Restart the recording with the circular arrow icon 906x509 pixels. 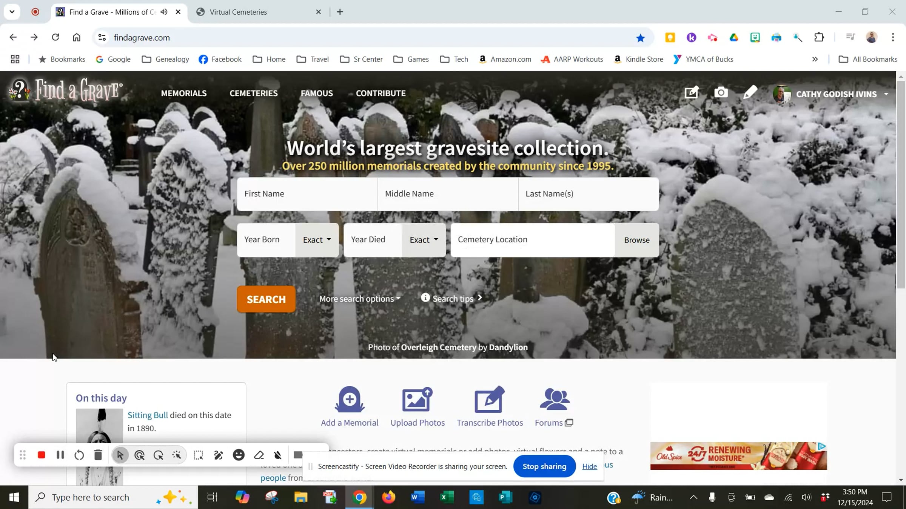[79, 455]
